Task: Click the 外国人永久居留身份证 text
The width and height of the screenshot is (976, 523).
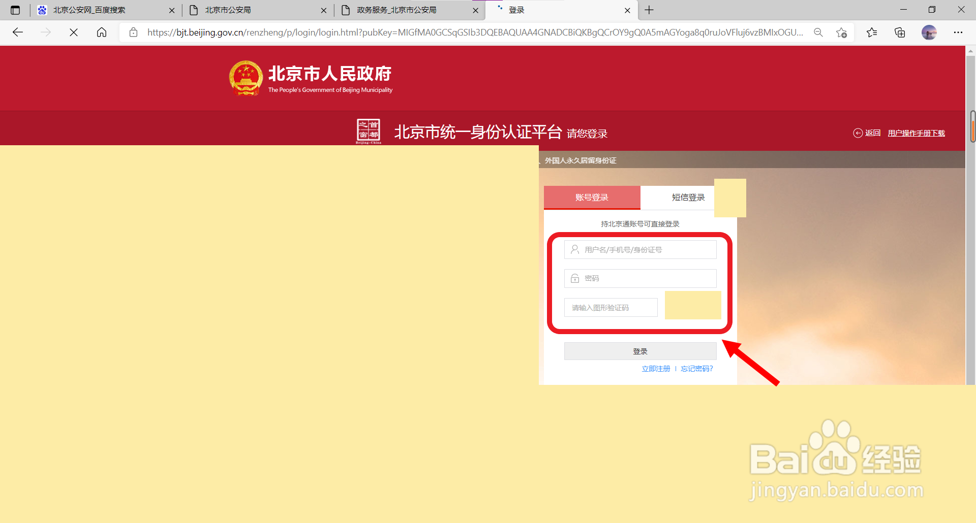Action: 581,160
